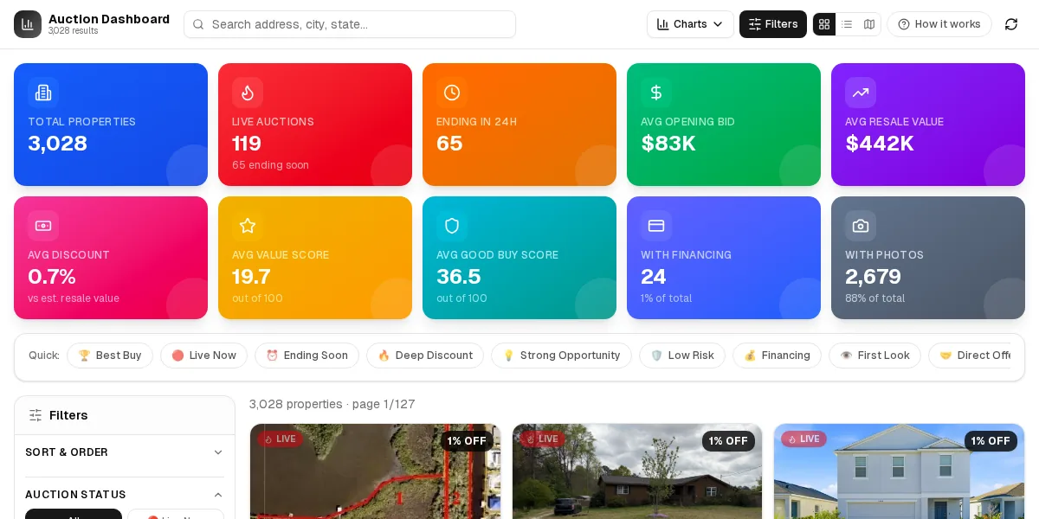Open the two-story white house thumbnail

[899, 471]
